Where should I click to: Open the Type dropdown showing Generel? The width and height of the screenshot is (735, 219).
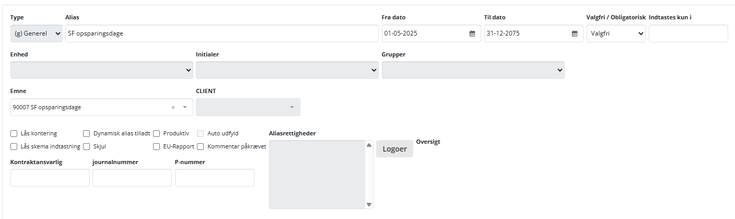tap(36, 33)
